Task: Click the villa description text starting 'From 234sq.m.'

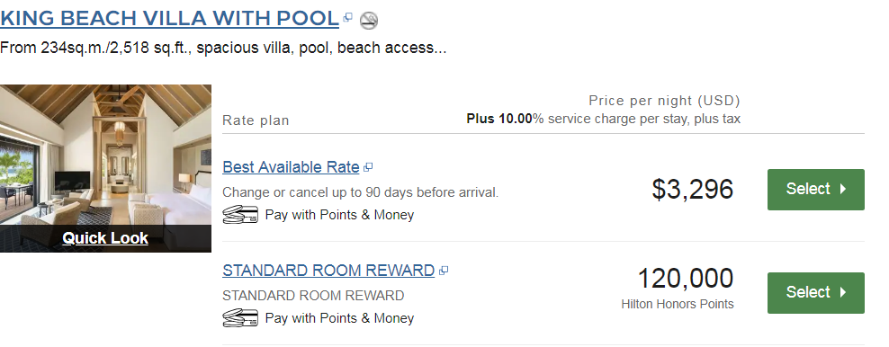Action: pos(223,49)
